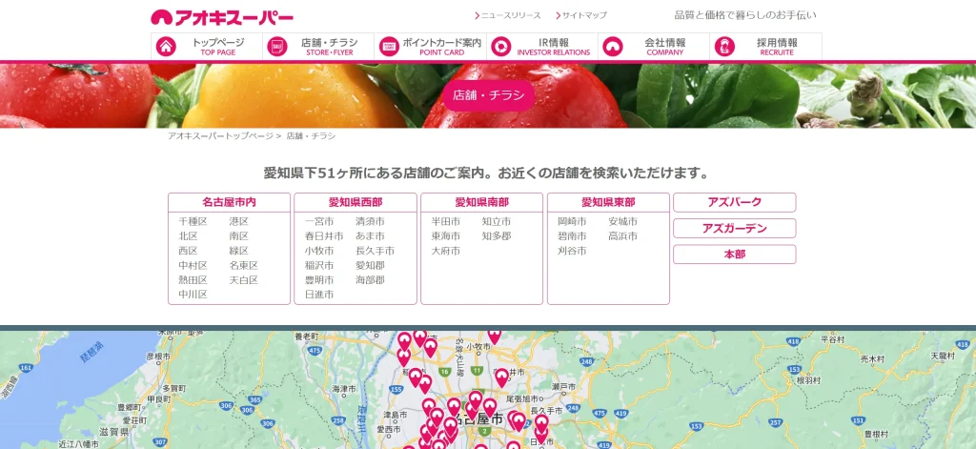Click アオキスーパートップページ breadcrumb link

tap(220, 136)
